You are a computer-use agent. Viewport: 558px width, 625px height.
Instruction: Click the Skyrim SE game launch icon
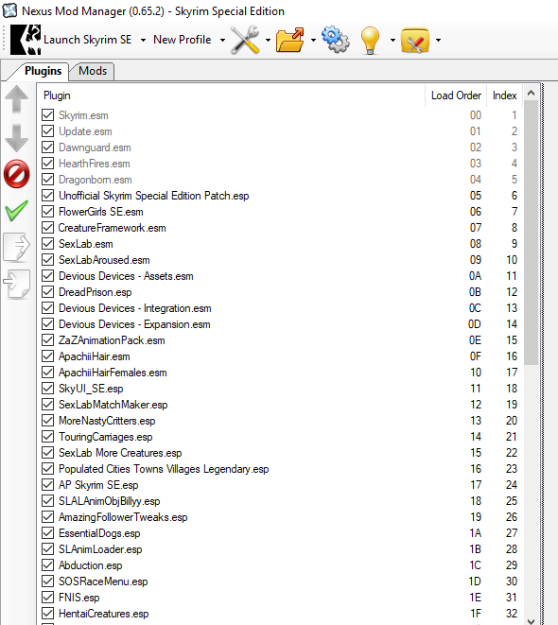26,40
